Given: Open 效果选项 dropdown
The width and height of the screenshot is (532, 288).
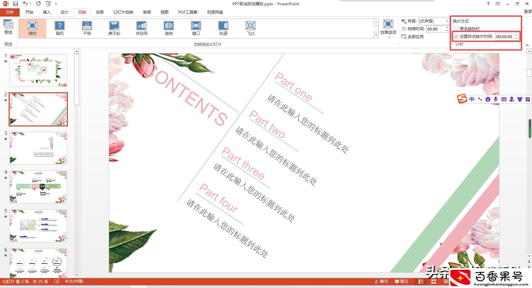Looking at the screenshot, I should 388,29.
